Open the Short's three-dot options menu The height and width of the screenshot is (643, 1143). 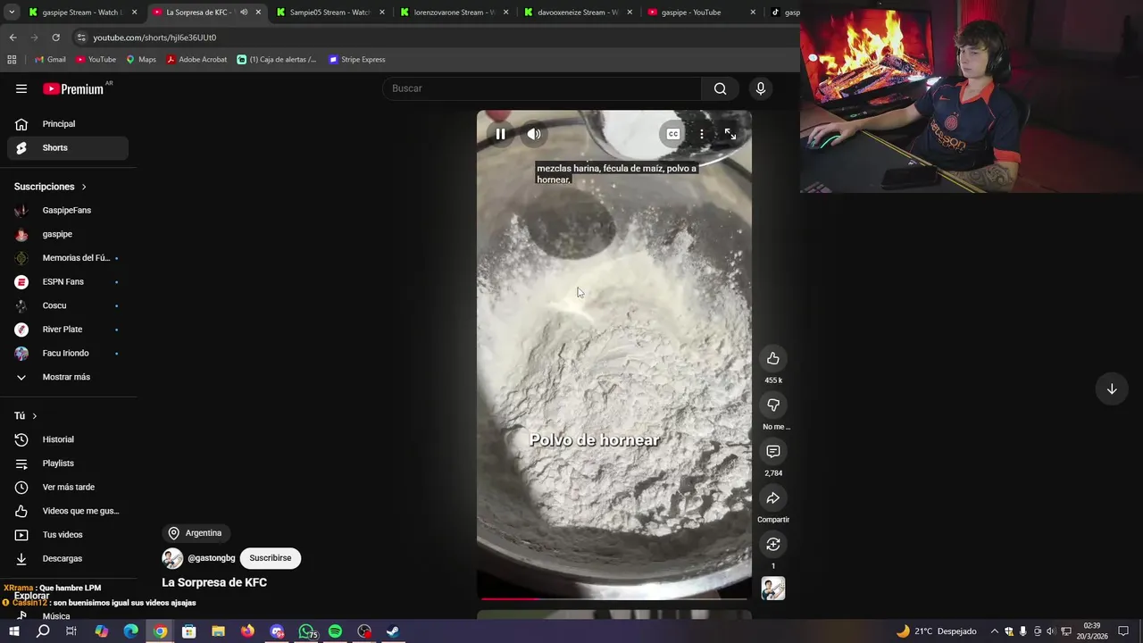702,134
